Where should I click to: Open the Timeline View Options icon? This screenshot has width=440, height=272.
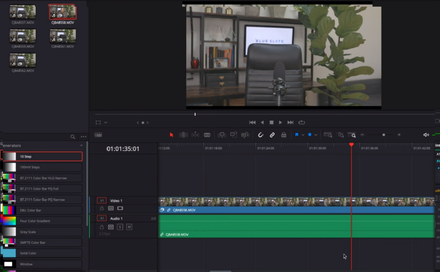[x=99, y=134]
